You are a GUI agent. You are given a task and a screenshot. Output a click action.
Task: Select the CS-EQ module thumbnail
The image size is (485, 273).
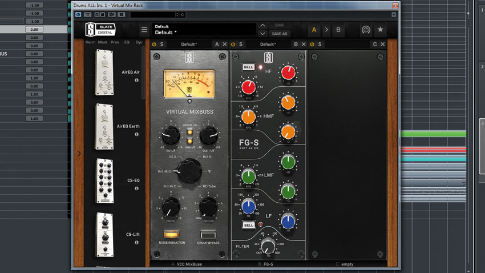tap(105, 180)
